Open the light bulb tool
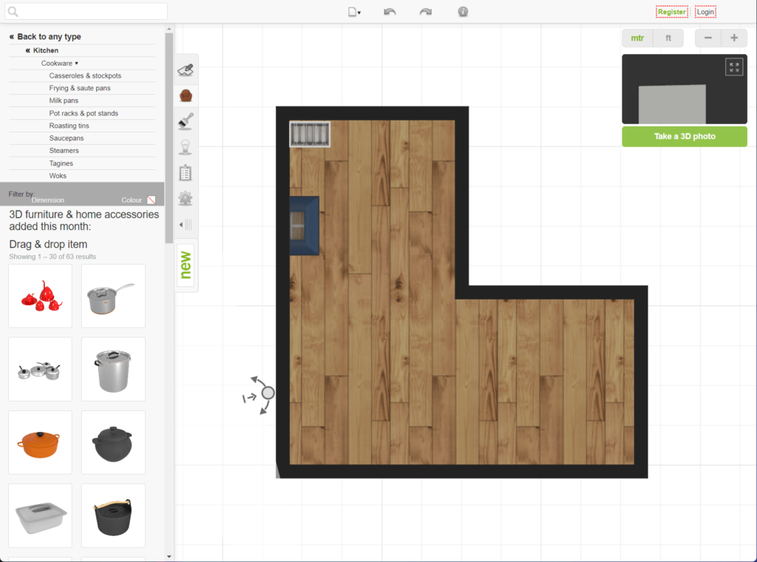This screenshot has width=757, height=562. pos(186,147)
